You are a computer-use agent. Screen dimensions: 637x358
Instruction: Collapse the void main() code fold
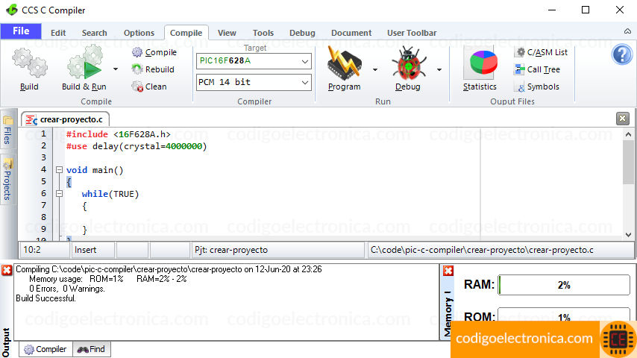pos(60,170)
